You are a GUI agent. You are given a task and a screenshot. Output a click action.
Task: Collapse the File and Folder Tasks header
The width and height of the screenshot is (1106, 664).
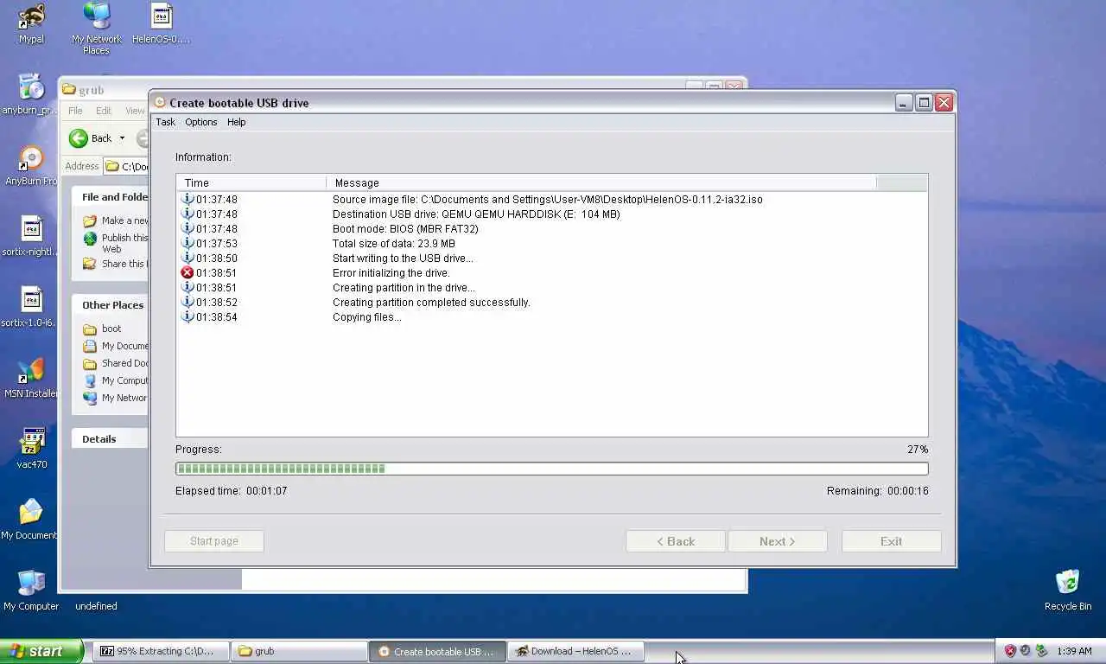coord(110,197)
